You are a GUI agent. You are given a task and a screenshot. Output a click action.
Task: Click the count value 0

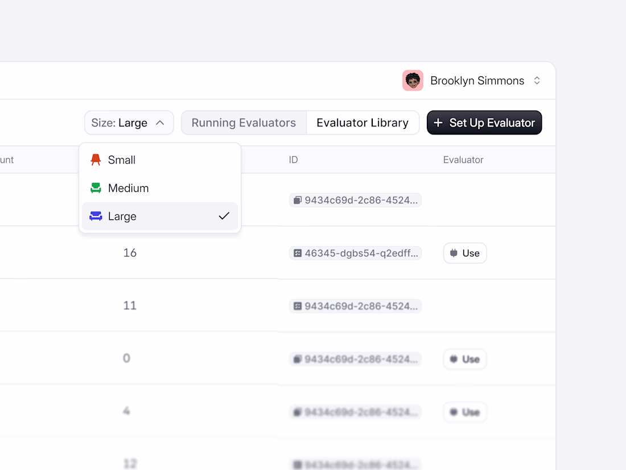[x=126, y=358]
